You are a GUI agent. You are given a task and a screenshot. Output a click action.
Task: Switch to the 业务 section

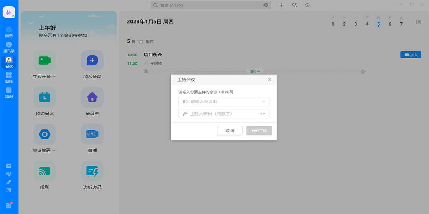click(x=9, y=76)
